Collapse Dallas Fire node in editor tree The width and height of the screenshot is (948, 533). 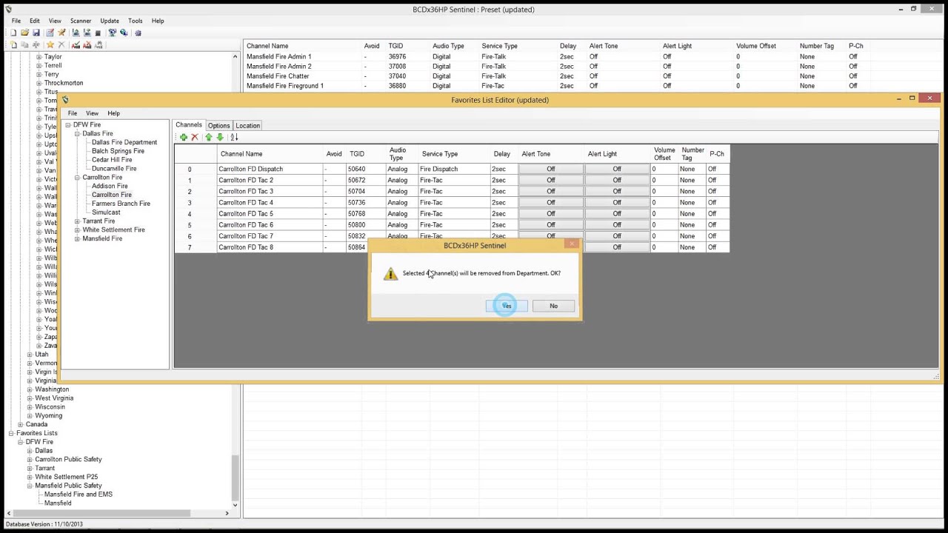[x=77, y=134]
